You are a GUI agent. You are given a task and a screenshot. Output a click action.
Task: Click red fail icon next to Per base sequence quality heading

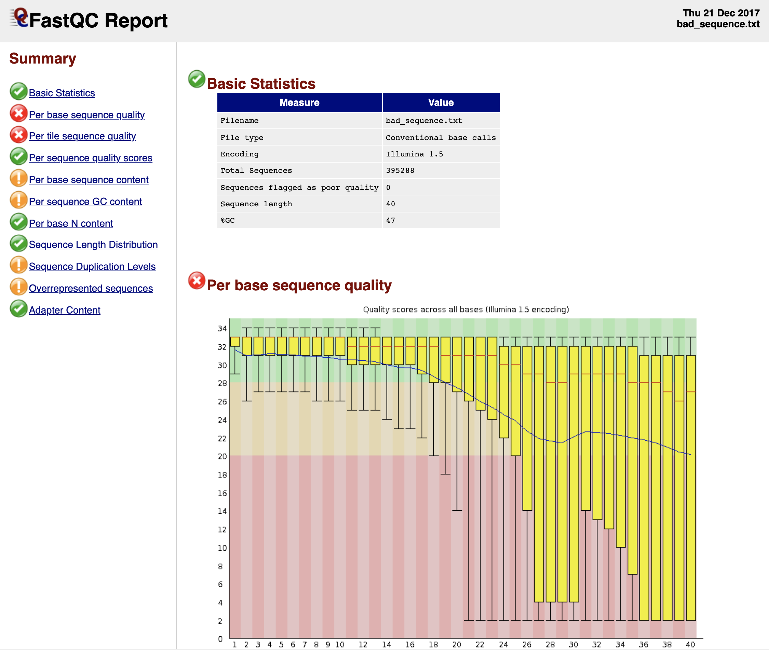pyautogui.click(x=197, y=281)
